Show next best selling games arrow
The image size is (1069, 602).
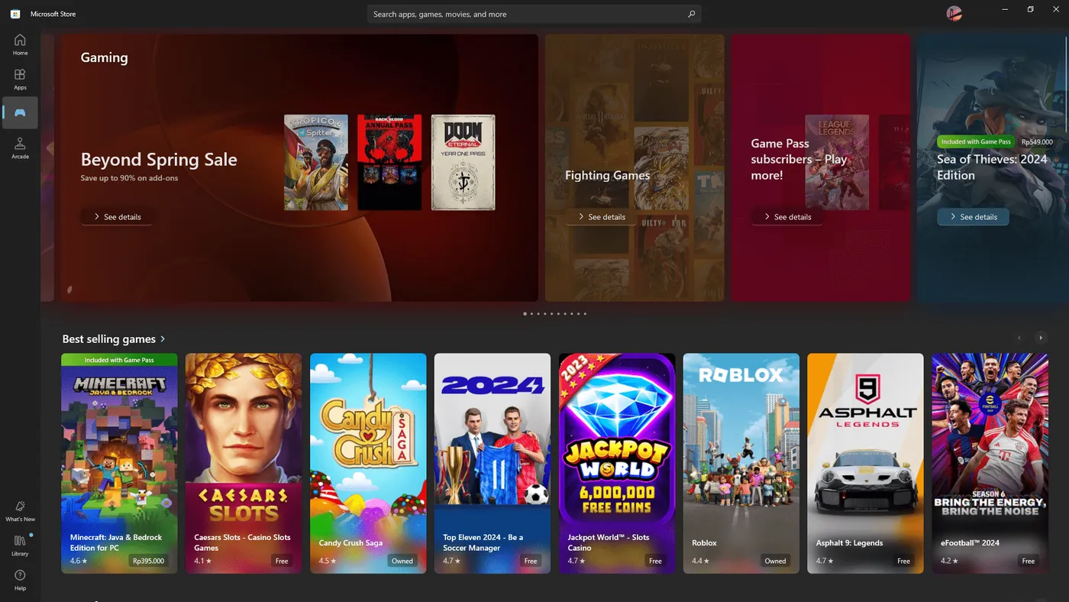click(x=1040, y=338)
